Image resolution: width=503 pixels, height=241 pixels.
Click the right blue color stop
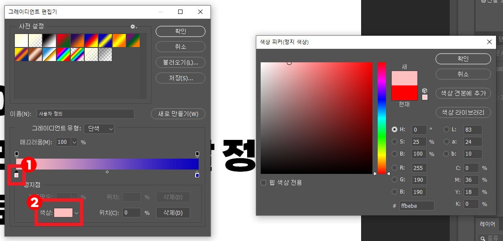[197, 175]
